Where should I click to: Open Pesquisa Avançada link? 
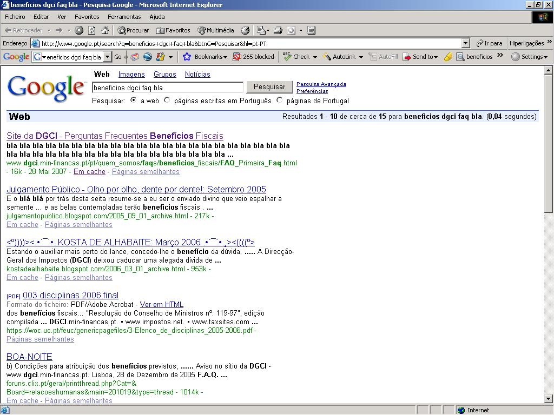321,84
